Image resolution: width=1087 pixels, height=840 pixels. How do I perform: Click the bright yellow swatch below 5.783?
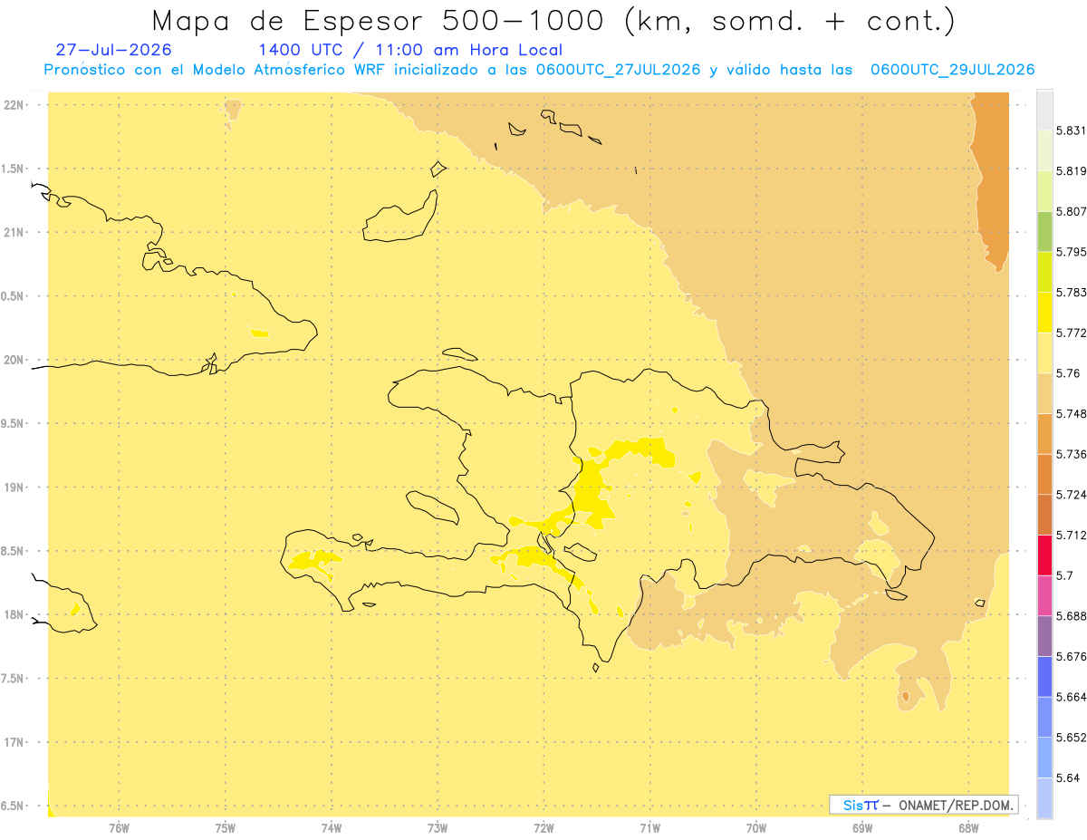(x=1044, y=312)
